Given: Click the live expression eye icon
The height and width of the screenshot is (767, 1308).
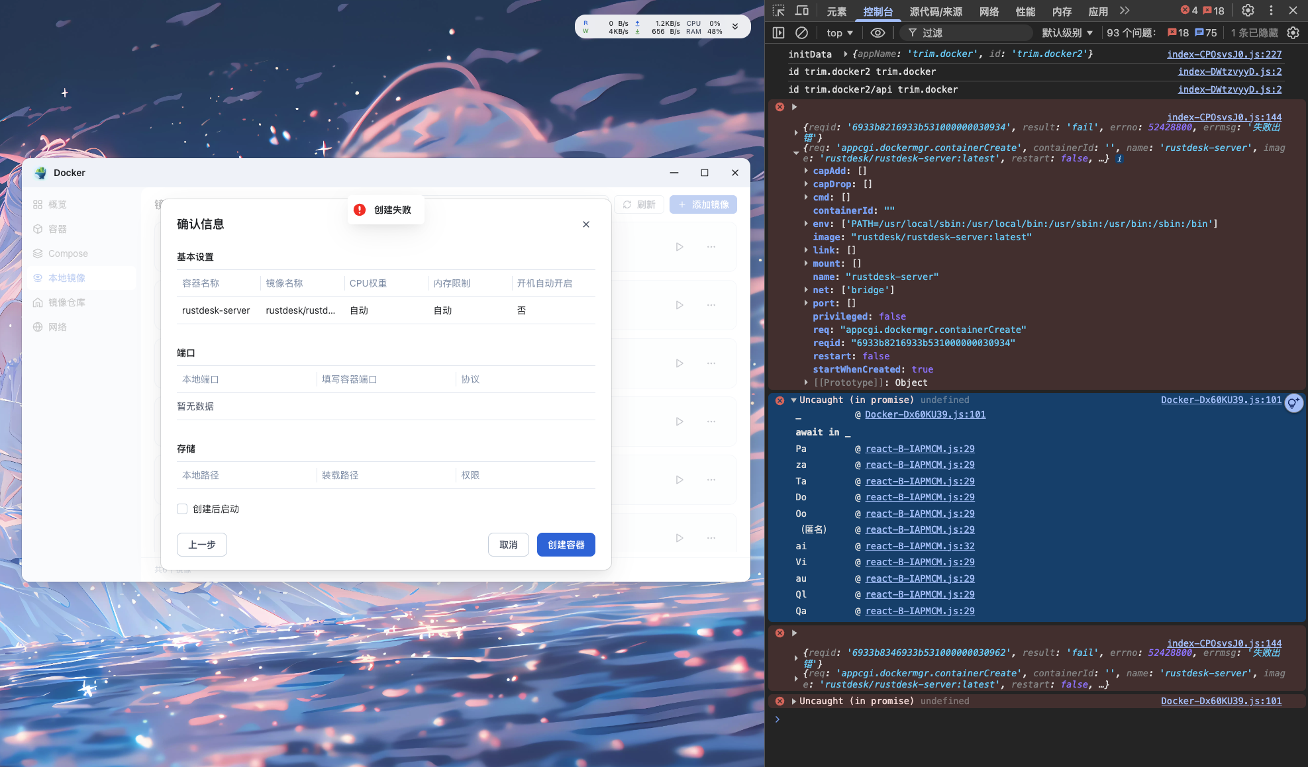Looking at the screenshot, I should pyautogui.click(x=878, y=32).
